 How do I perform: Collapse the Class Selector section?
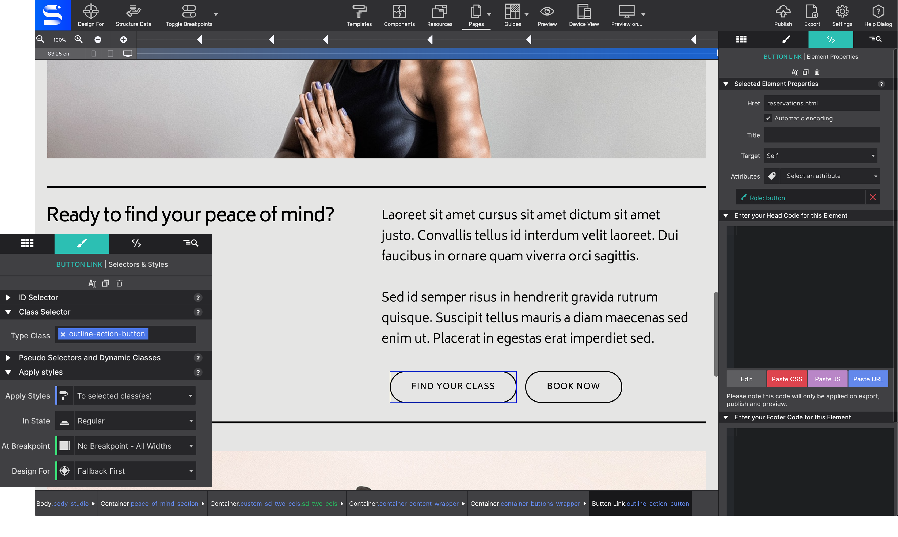click(8, 312)
